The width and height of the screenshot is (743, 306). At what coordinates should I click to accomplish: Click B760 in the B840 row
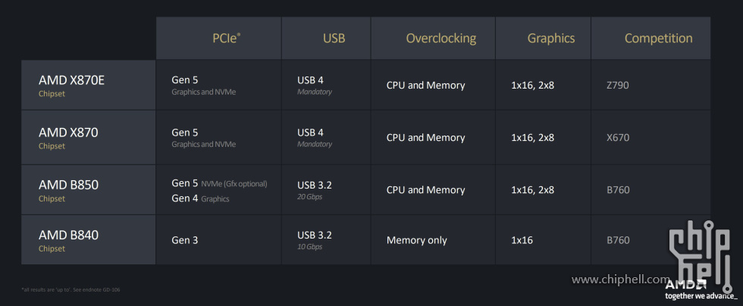[618, 240]
